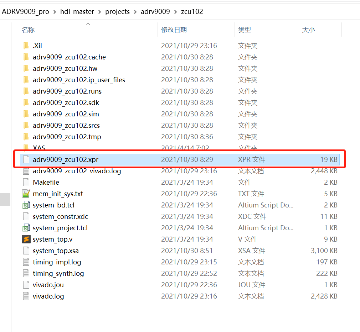This screenshot has width=360, height=332.
Task: Click the sort arrow above 名称 column
Action: coord(88,24)
